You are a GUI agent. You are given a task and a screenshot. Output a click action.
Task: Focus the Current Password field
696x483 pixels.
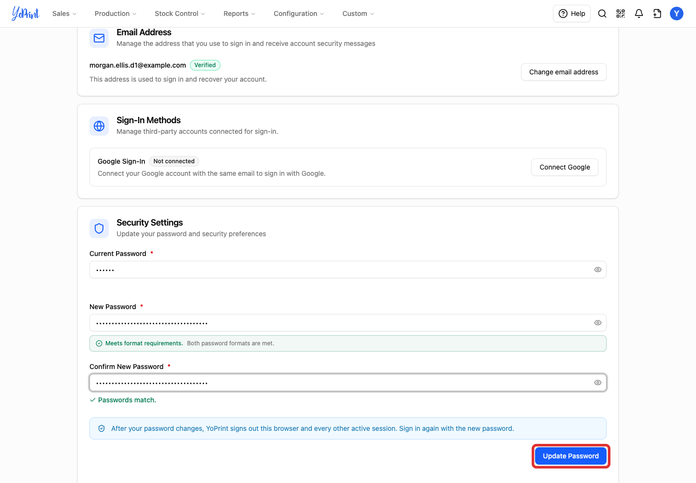coord(348,270)
